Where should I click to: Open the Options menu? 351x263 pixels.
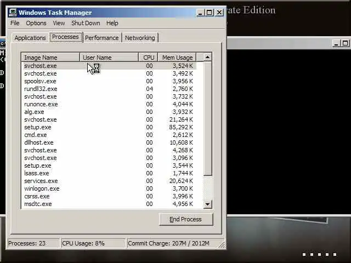36,23
